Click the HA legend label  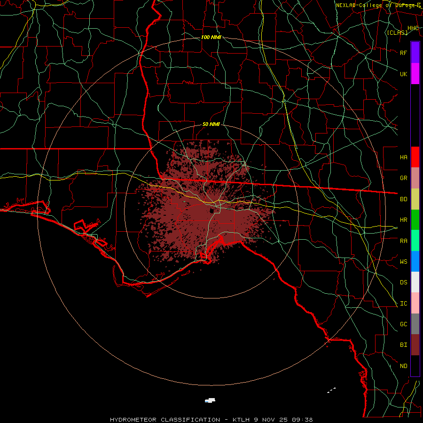click(404, 157)
